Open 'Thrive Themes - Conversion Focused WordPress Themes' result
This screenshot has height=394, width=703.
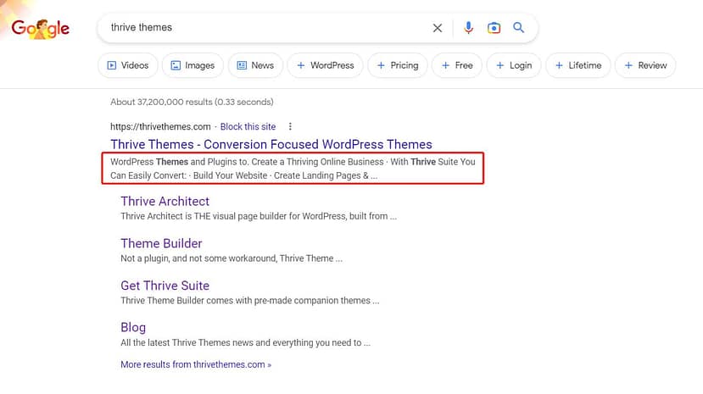click(271, 145)
